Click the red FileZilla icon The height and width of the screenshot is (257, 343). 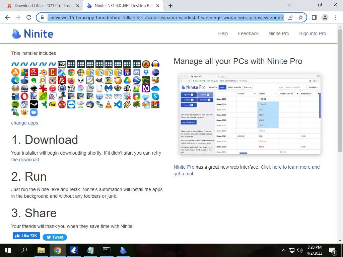(62, 80)
